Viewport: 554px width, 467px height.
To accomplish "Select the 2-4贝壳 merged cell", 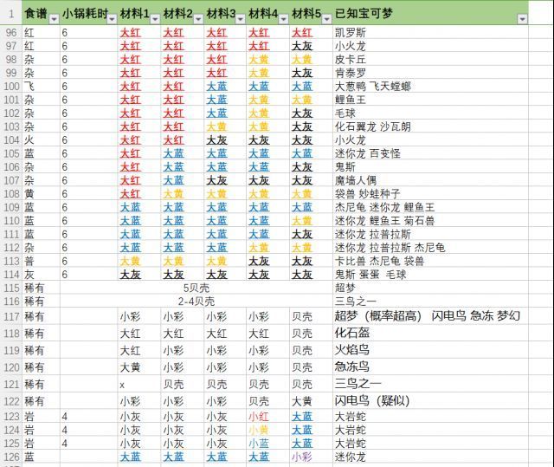I will click(x=196, y=302).
